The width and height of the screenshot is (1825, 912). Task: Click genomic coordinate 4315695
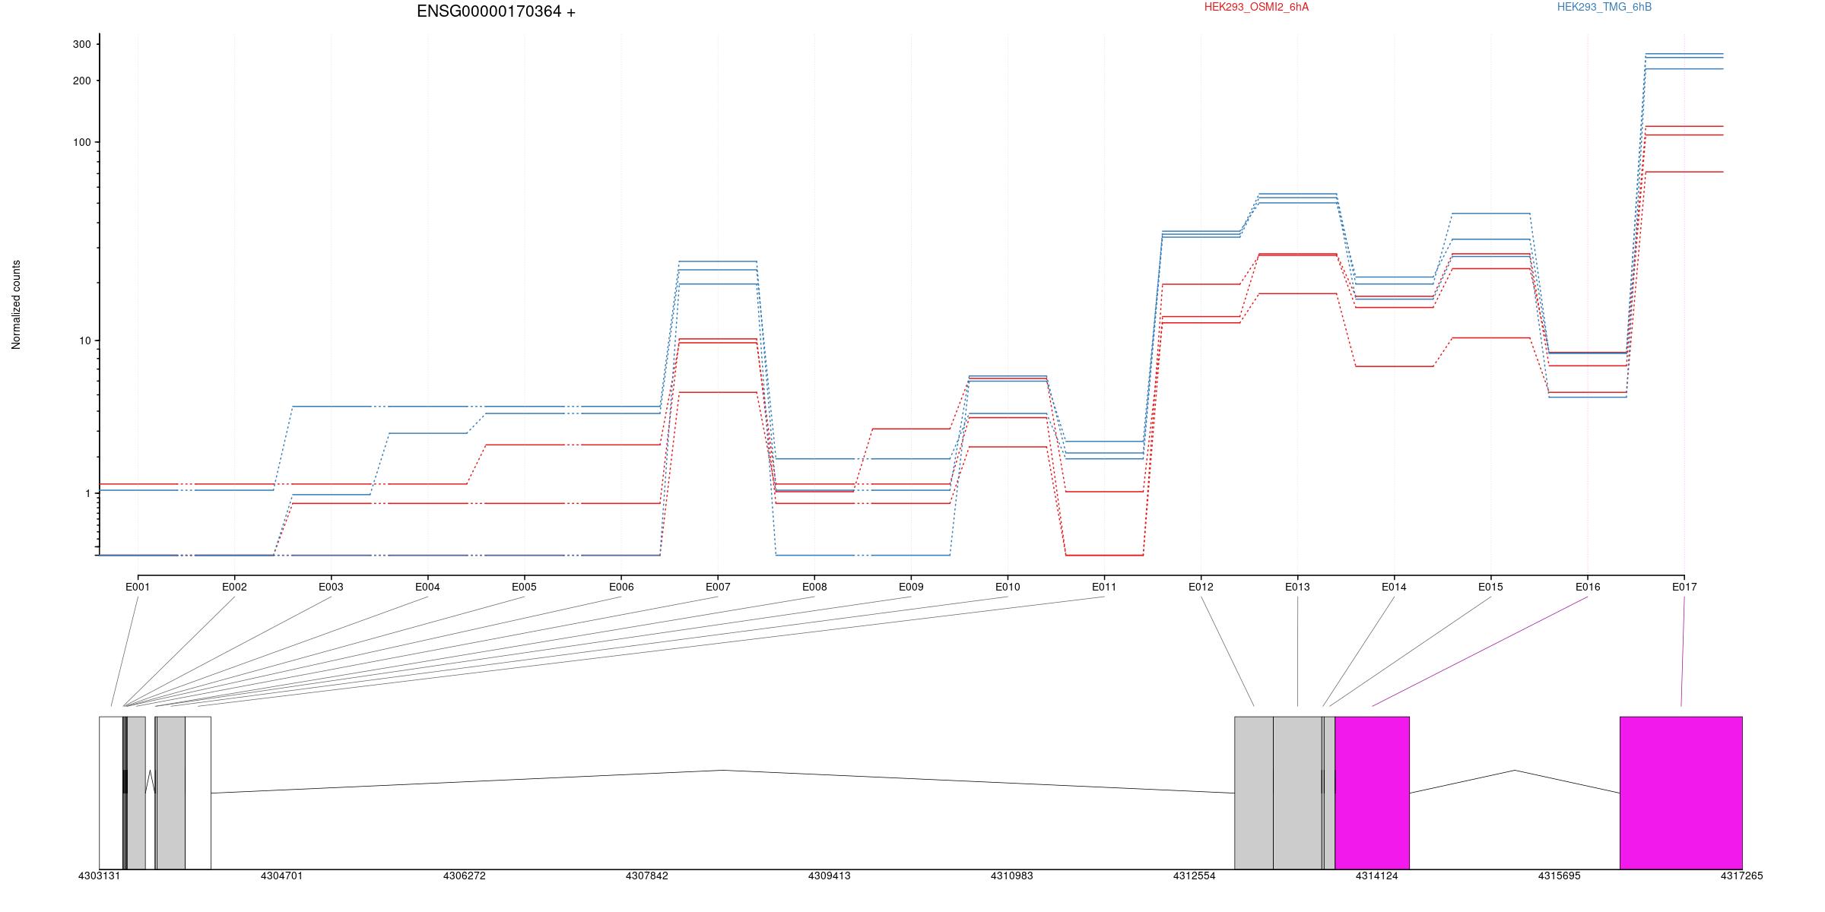click(1559, 876)
